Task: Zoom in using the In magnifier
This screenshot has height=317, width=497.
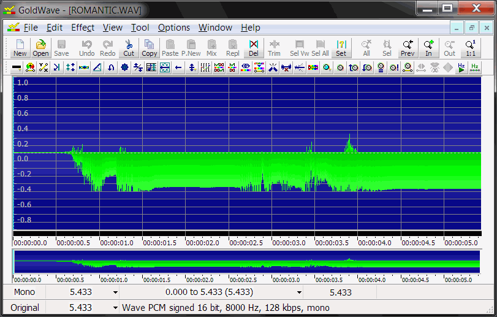Action: click(x=428, y=48)
